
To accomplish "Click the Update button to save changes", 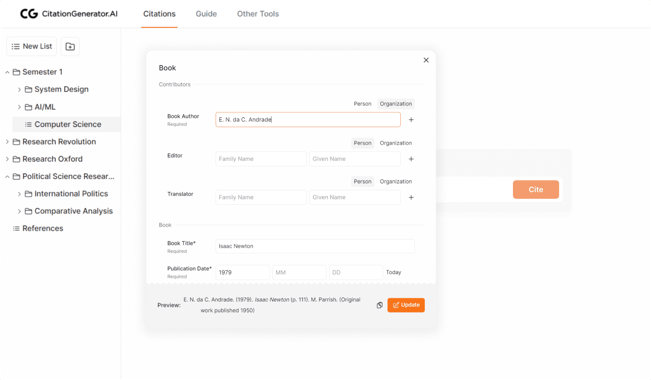I will (406, 305).
